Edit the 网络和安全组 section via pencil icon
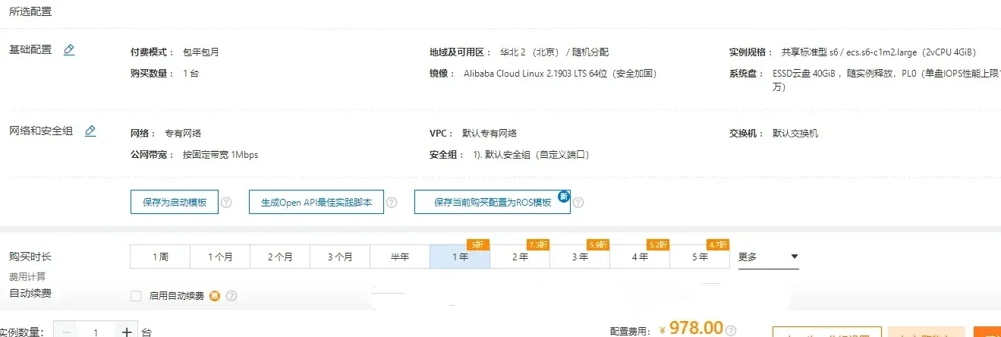 tap(90, 131)
